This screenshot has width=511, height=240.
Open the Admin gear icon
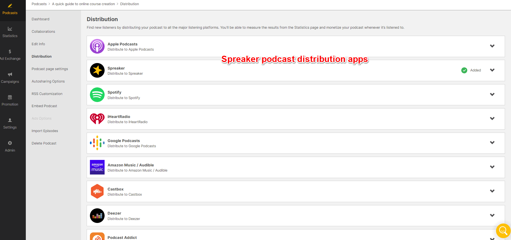pyautogui.click(x=10, y=143)
